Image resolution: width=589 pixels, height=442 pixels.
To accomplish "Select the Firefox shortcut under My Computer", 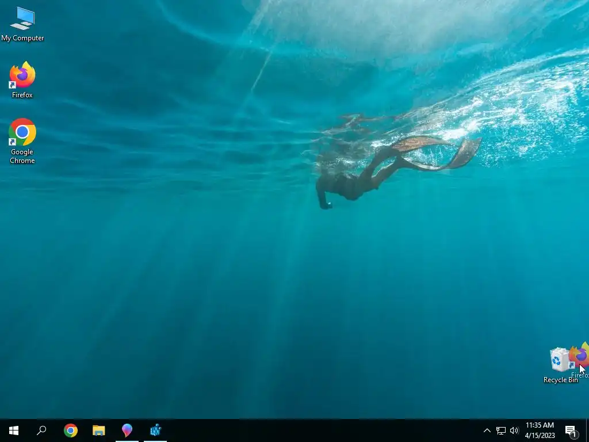I will pos(22,80).
